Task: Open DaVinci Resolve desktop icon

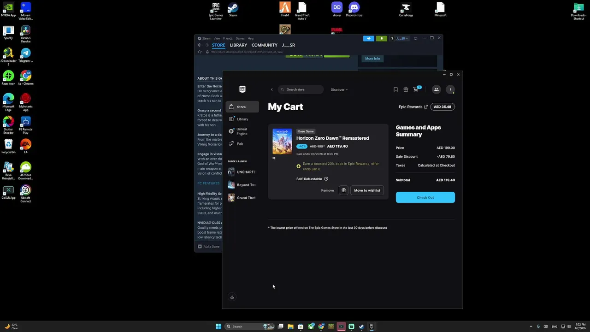Action: tap(26, 35)
